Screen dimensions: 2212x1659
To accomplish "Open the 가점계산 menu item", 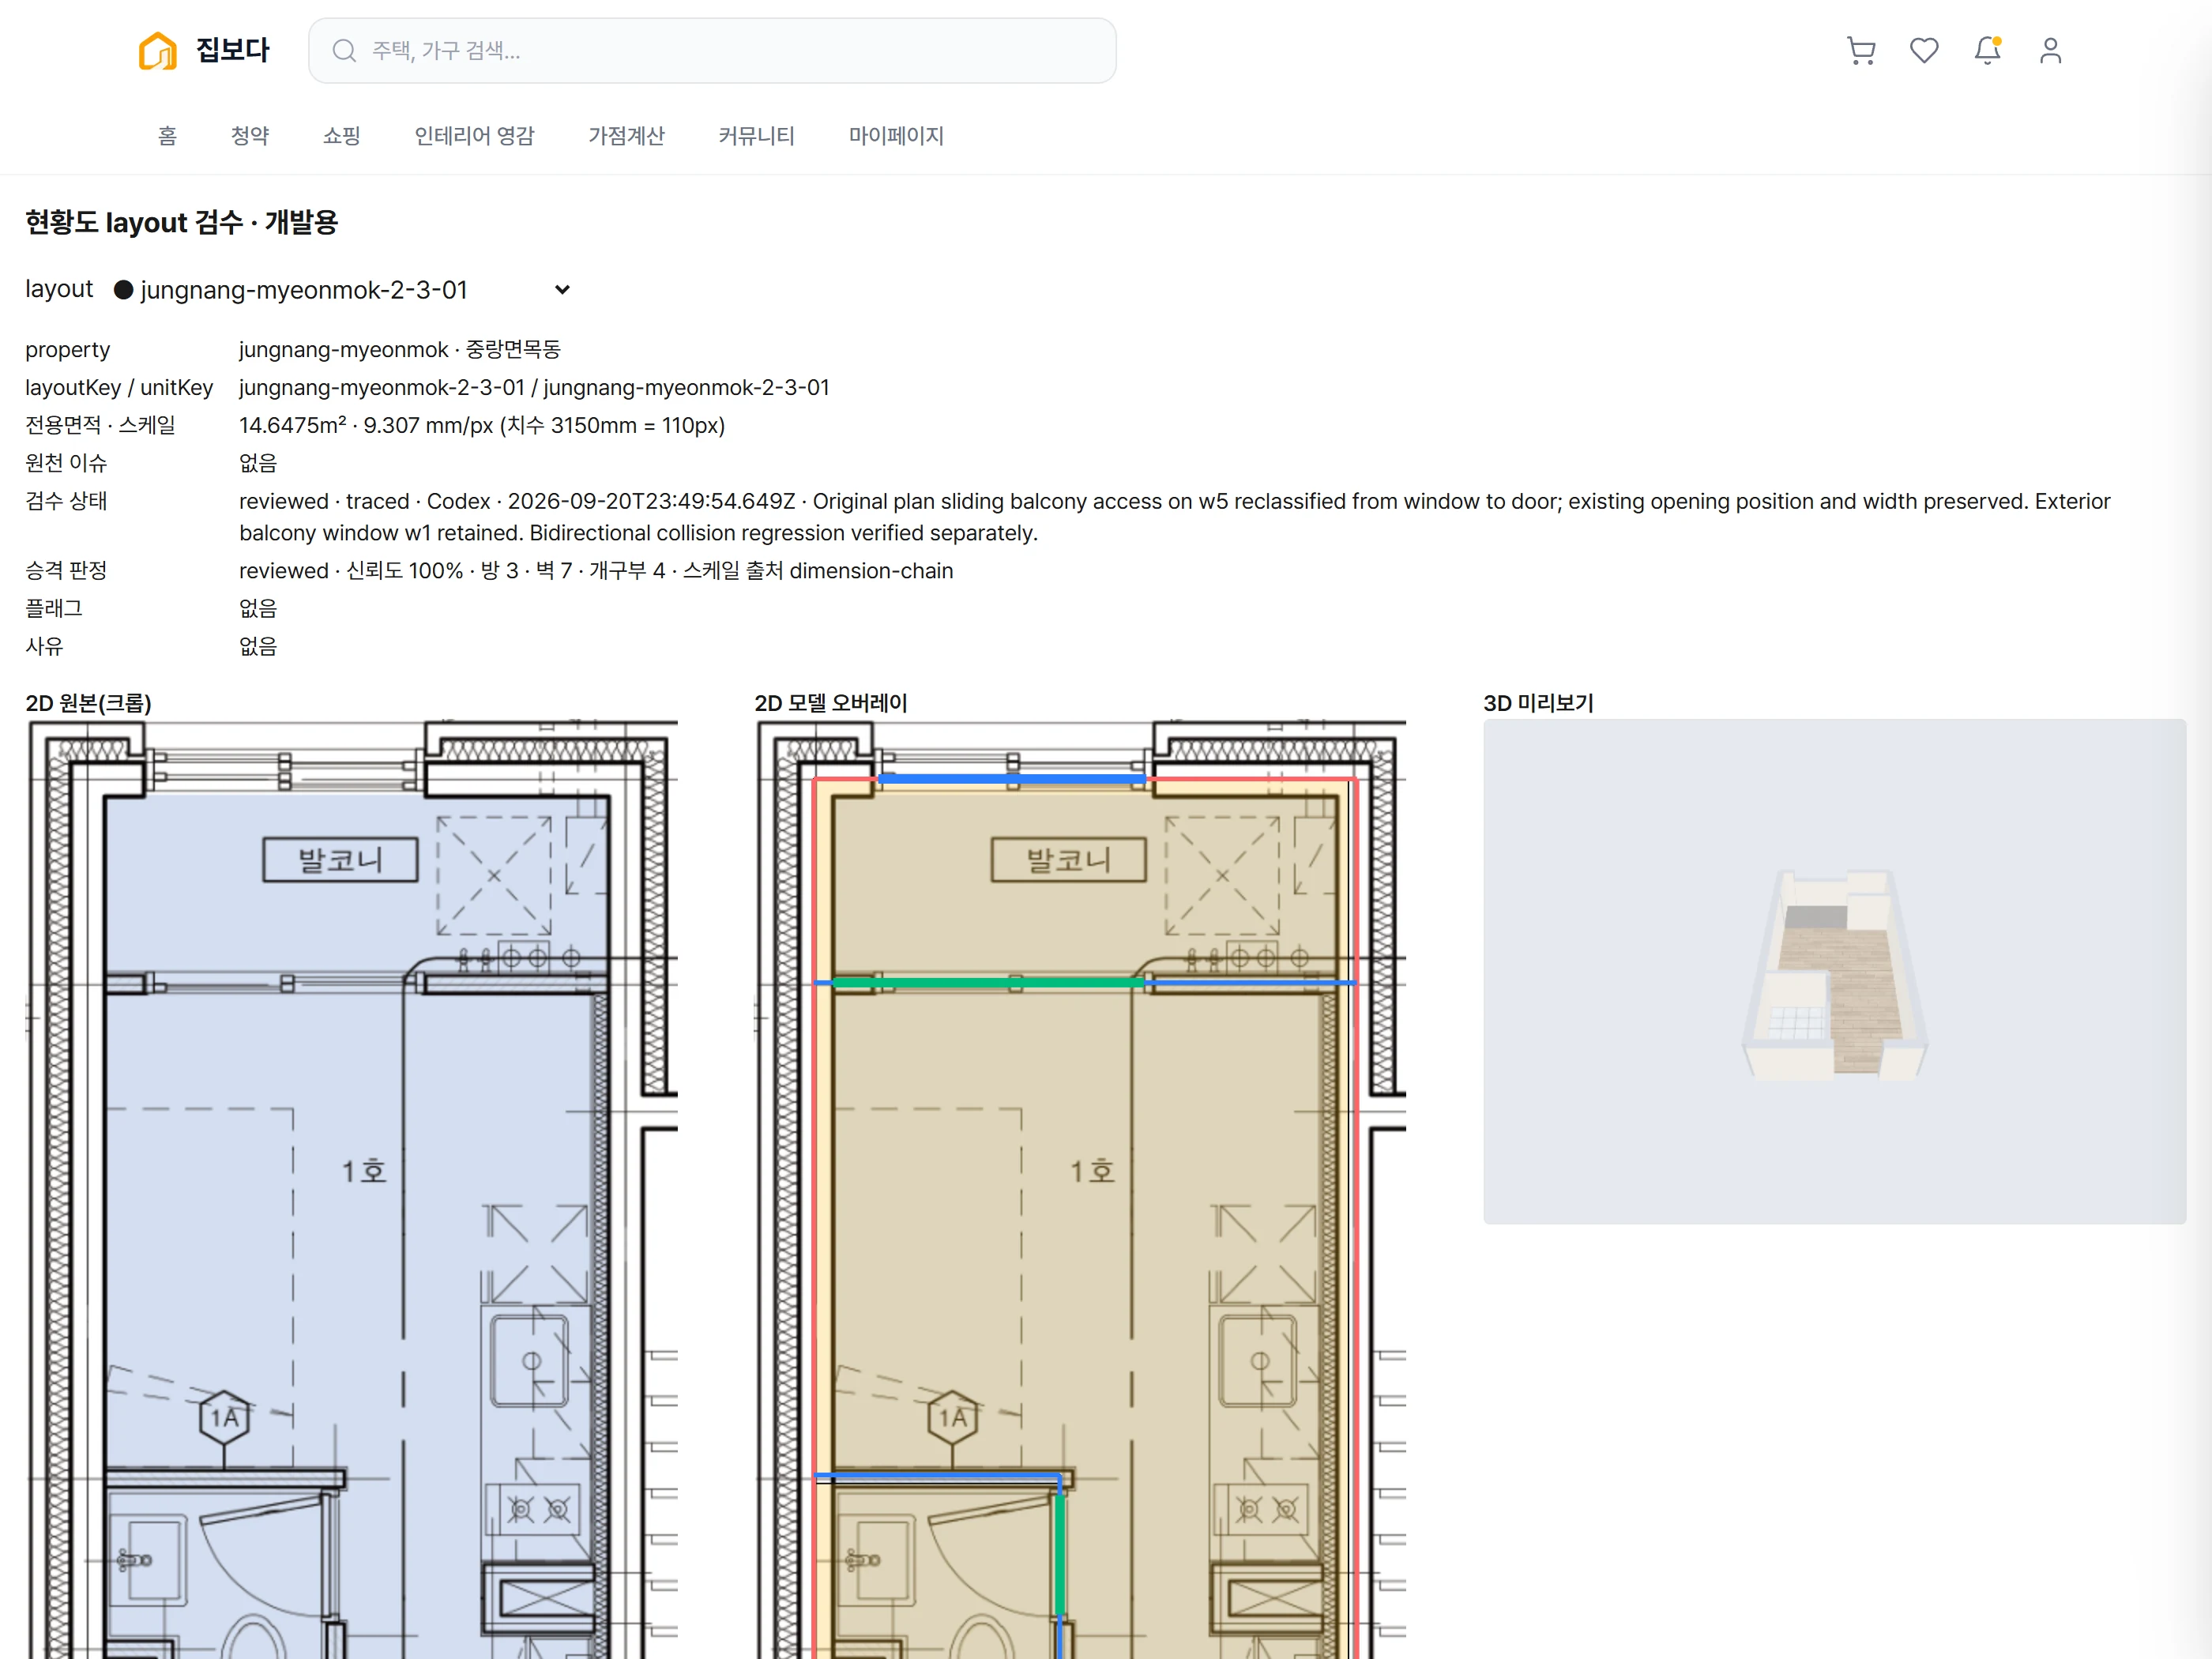I will [626, 135].
